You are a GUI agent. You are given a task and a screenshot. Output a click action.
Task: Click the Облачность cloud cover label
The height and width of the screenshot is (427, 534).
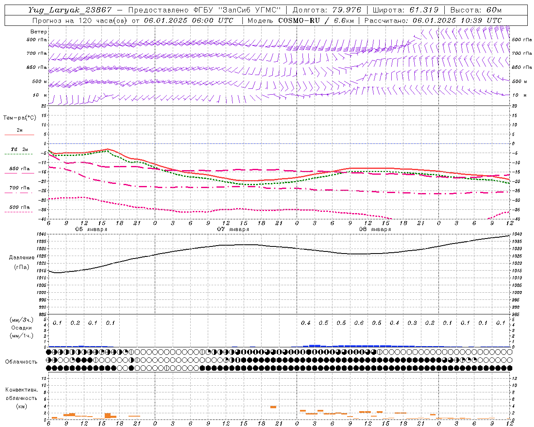[x=21, y=362]
